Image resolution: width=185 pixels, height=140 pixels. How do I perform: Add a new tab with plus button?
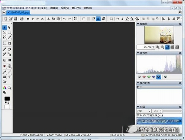click(4, 12)
